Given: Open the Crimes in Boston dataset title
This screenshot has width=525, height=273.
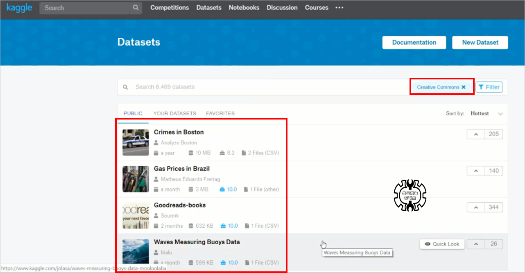Looking at the screenshot, I should [179, 132].
